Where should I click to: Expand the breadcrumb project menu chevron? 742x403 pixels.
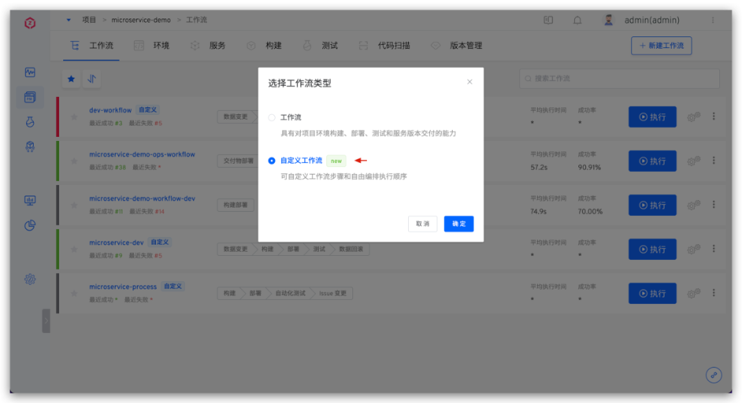coord(67,20)
